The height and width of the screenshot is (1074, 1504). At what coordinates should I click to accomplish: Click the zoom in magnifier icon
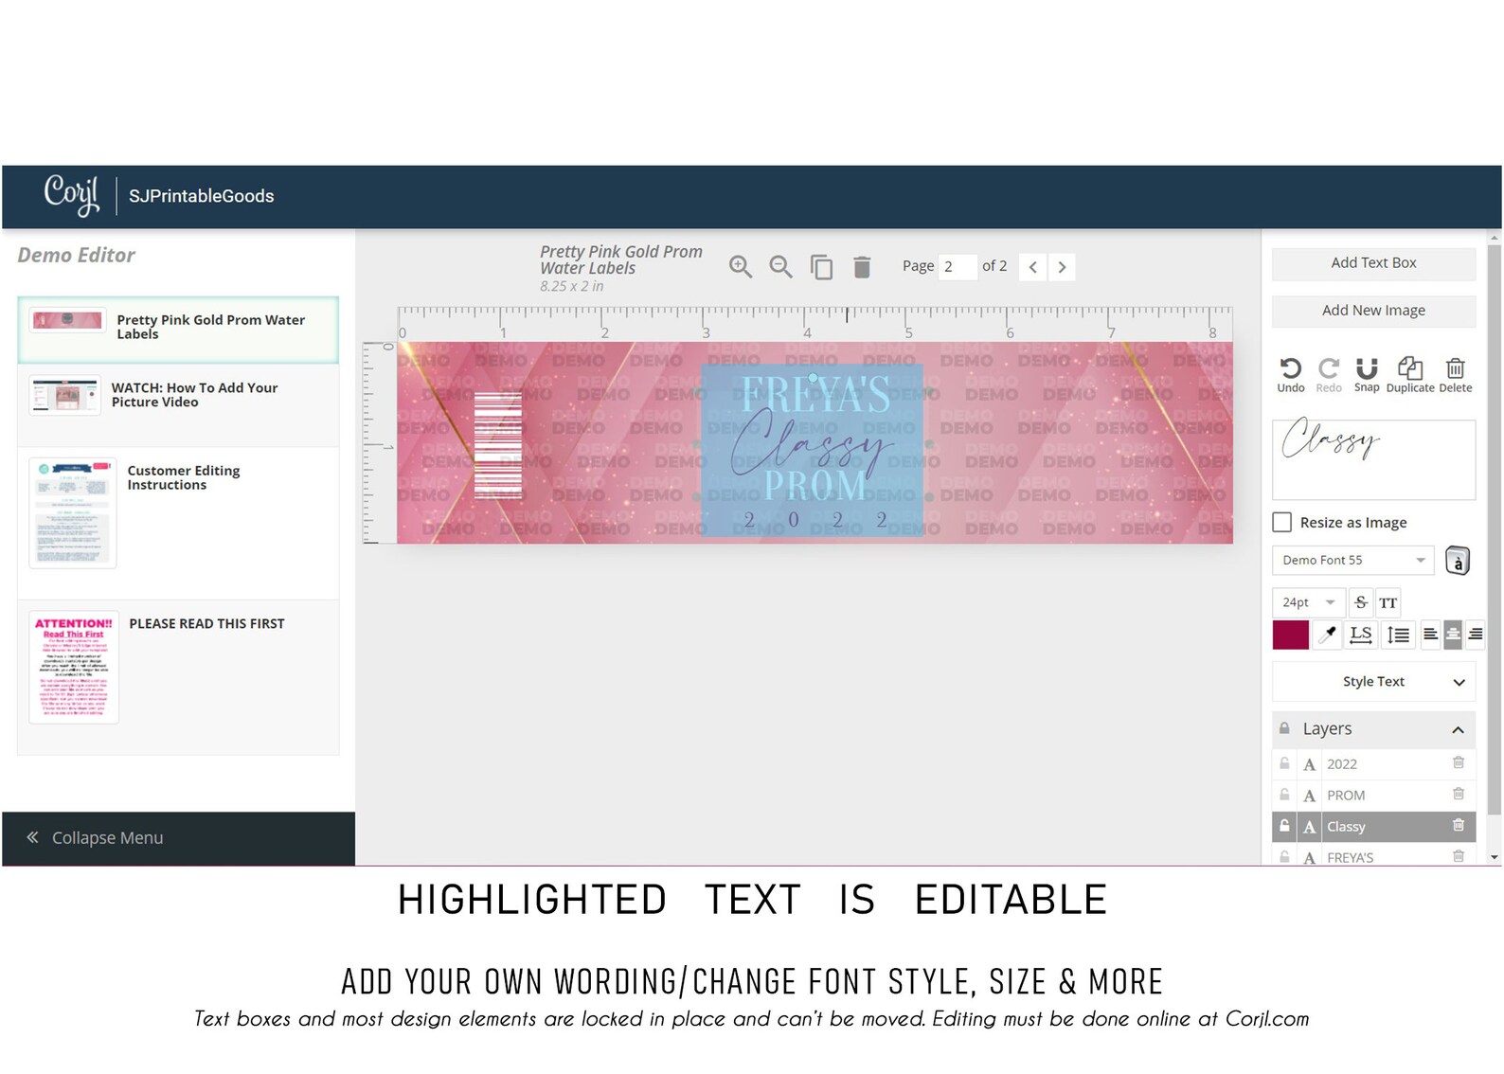point(741,267)
